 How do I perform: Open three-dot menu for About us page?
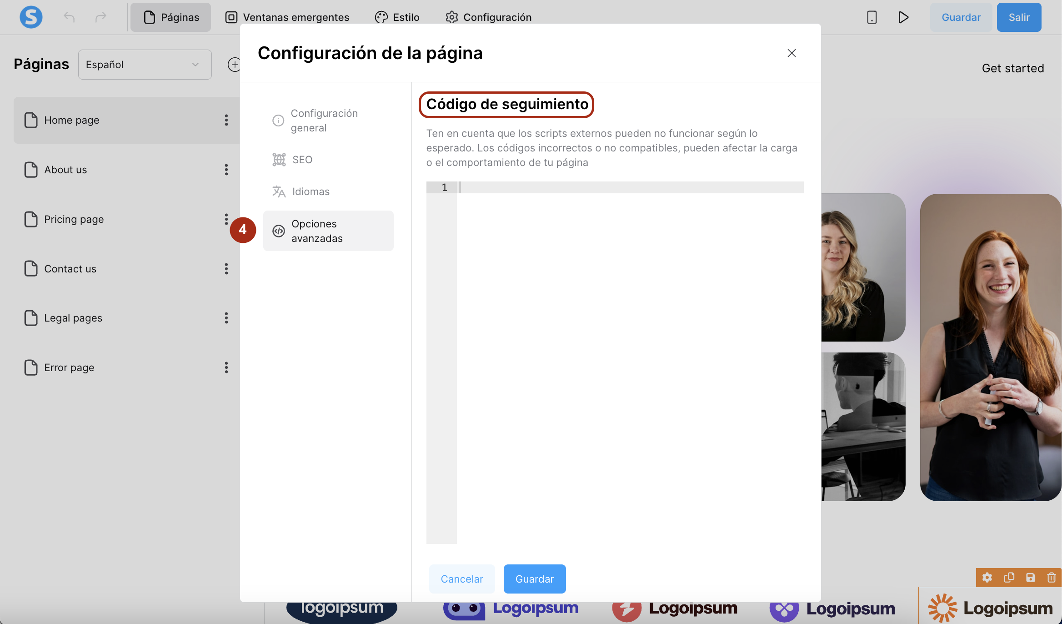tap(226, 170)
